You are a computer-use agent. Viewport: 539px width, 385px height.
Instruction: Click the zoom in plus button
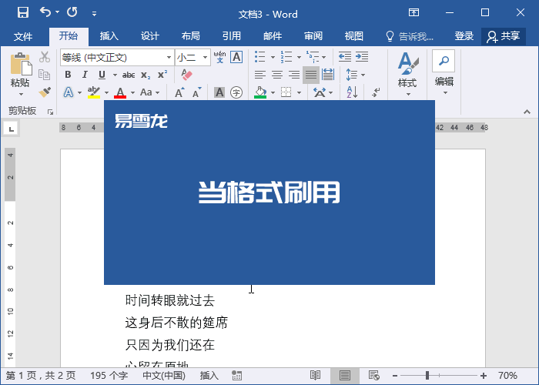484,376
